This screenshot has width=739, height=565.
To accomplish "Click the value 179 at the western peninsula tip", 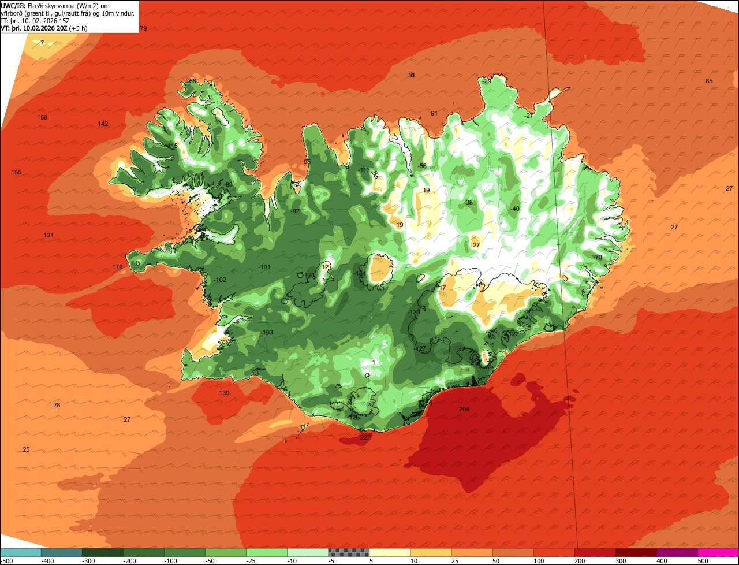I will click(117, 267).
